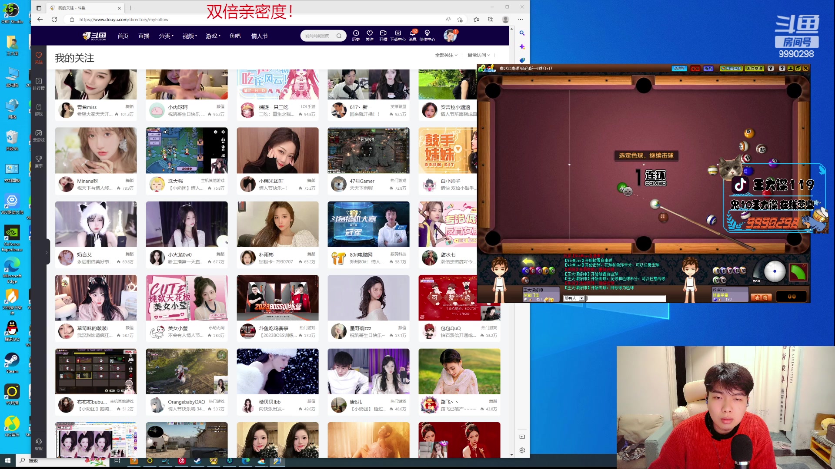Click the help question mark in billiards window
This screenshot has height=469, width=835.
(x=782, y=68)
